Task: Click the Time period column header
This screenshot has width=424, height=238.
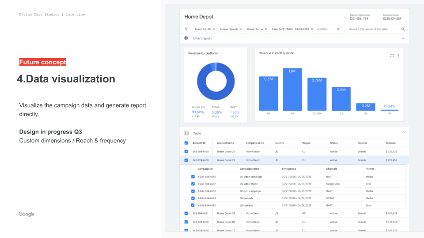Action: click(288, 169)
